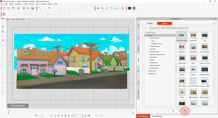This screenshot has height=118, width=218.
Task: Click the add (+) button in the Content Manager
Action: click(x=185, y=111)
